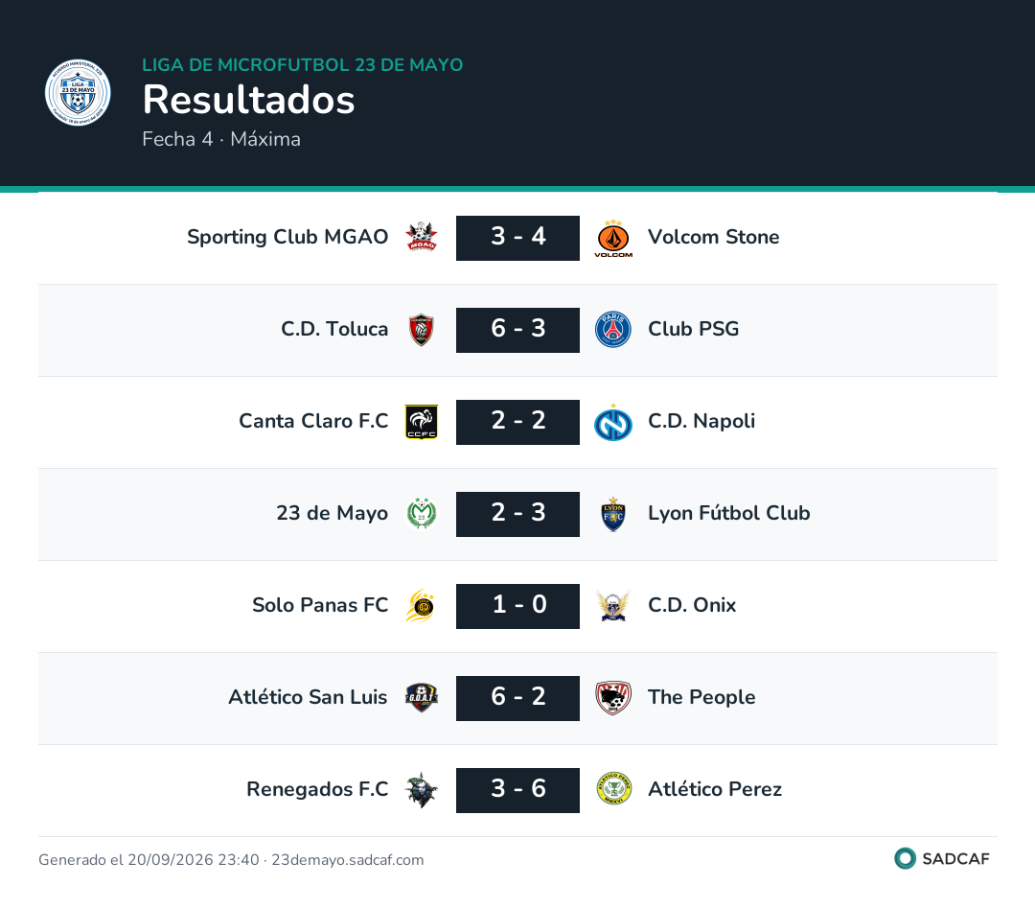Click the Liga de Microfutbol 23 de Mayo heading
Image resolution: width=1035 pixels, height=909 pixels.
[302, 65]
